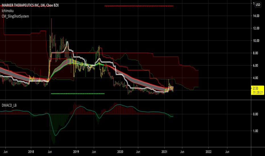Click the 12.00 price axis label
The width and height of the screenshot is (265, 156).
(256, 28)
